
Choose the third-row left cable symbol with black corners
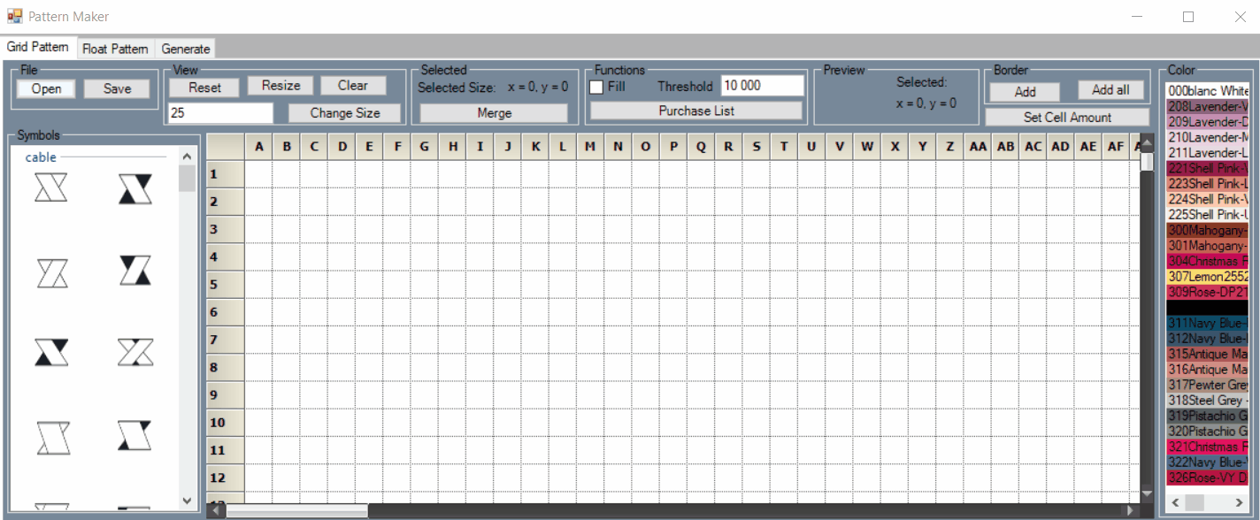[51, 352]
